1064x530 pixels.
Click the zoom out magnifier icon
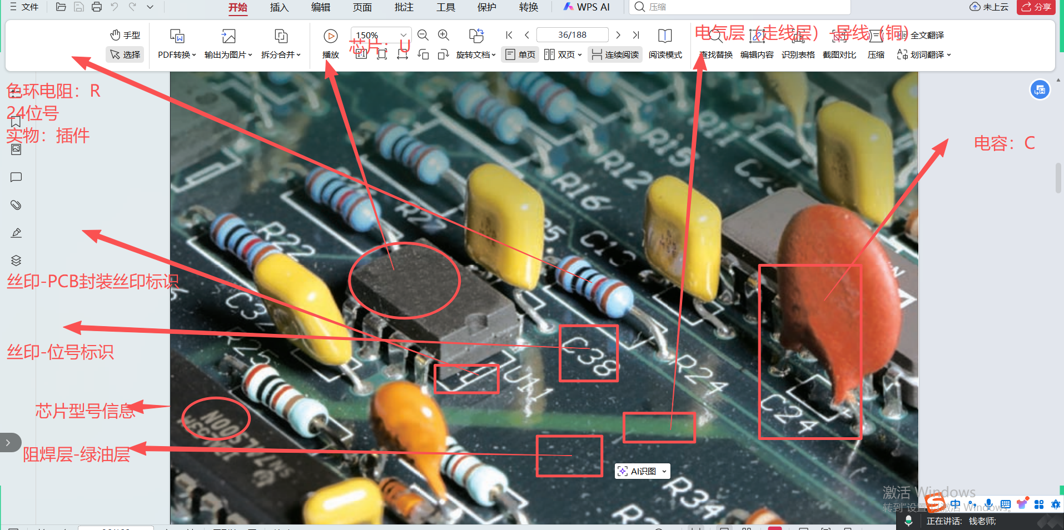tap(423, 35)
